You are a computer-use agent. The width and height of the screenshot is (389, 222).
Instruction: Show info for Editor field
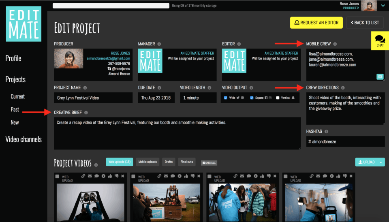click(239, 44)
